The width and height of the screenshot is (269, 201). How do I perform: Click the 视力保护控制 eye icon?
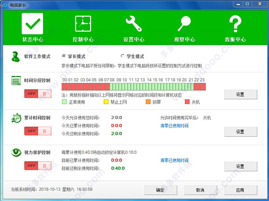click(16, 153)
